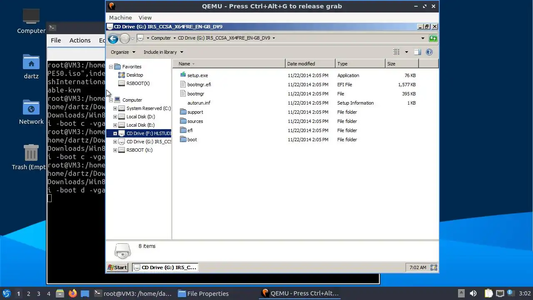The height and width of the screenshot is (300, 533).
Task: Select autorun.inf file
Action: (x=199, y=103)
